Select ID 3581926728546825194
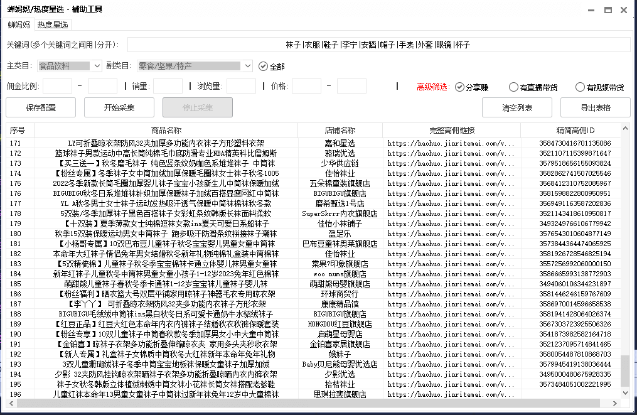Viewport: 637px width, 415px height. (575, 254)
